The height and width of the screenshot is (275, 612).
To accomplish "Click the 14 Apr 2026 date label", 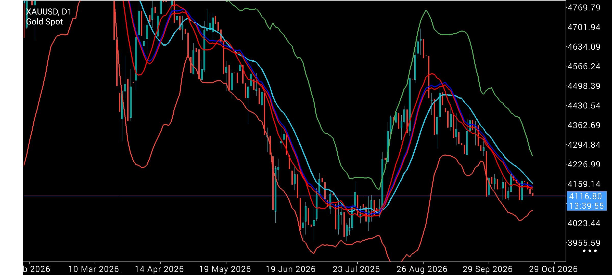I will coord(159,269).
